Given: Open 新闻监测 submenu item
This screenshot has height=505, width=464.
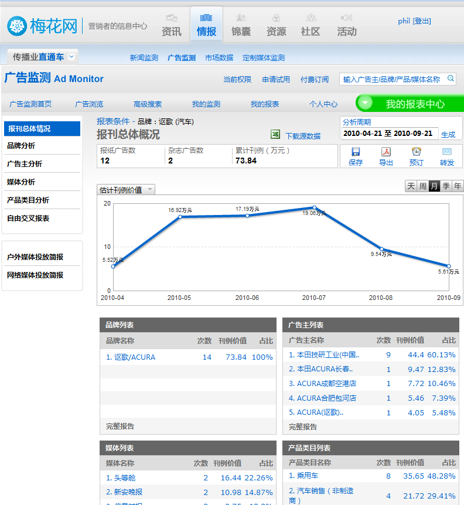Looking at the screenshot, I should pos(144,57).
